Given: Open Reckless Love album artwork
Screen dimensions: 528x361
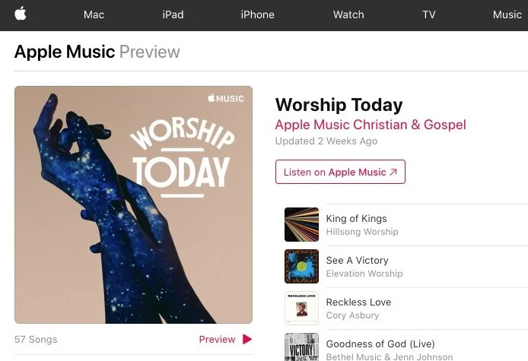Looking at the screenshot, I should 301,308.
